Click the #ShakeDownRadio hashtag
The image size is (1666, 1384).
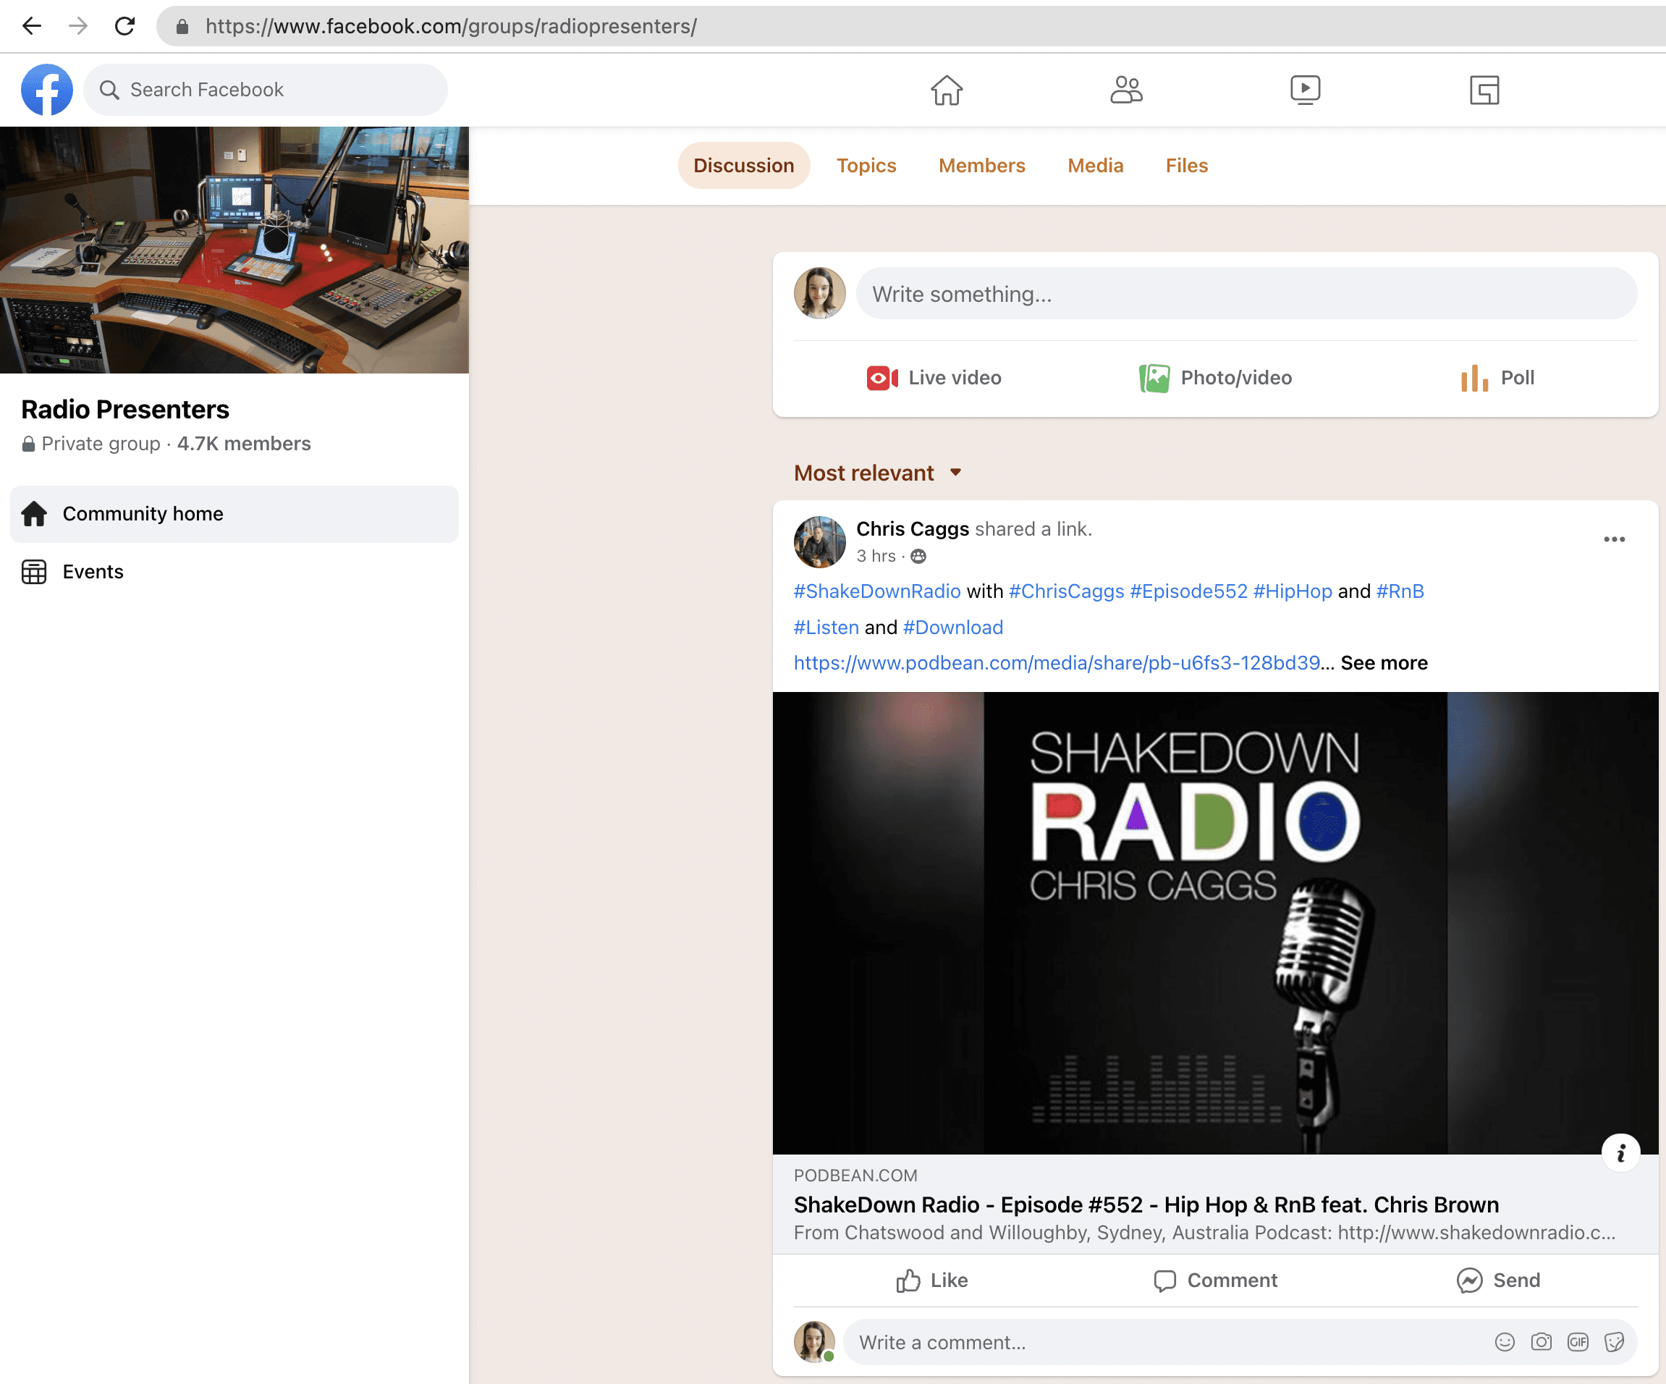[876, 591]
